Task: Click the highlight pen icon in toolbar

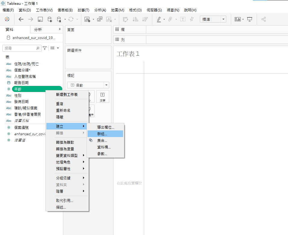Action: (159, 19)
